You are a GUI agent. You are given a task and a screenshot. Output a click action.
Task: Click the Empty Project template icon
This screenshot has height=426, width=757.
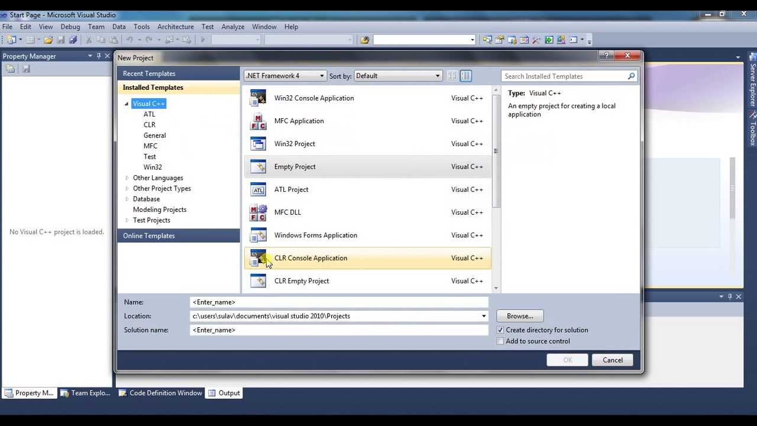[x=258, y=167]
